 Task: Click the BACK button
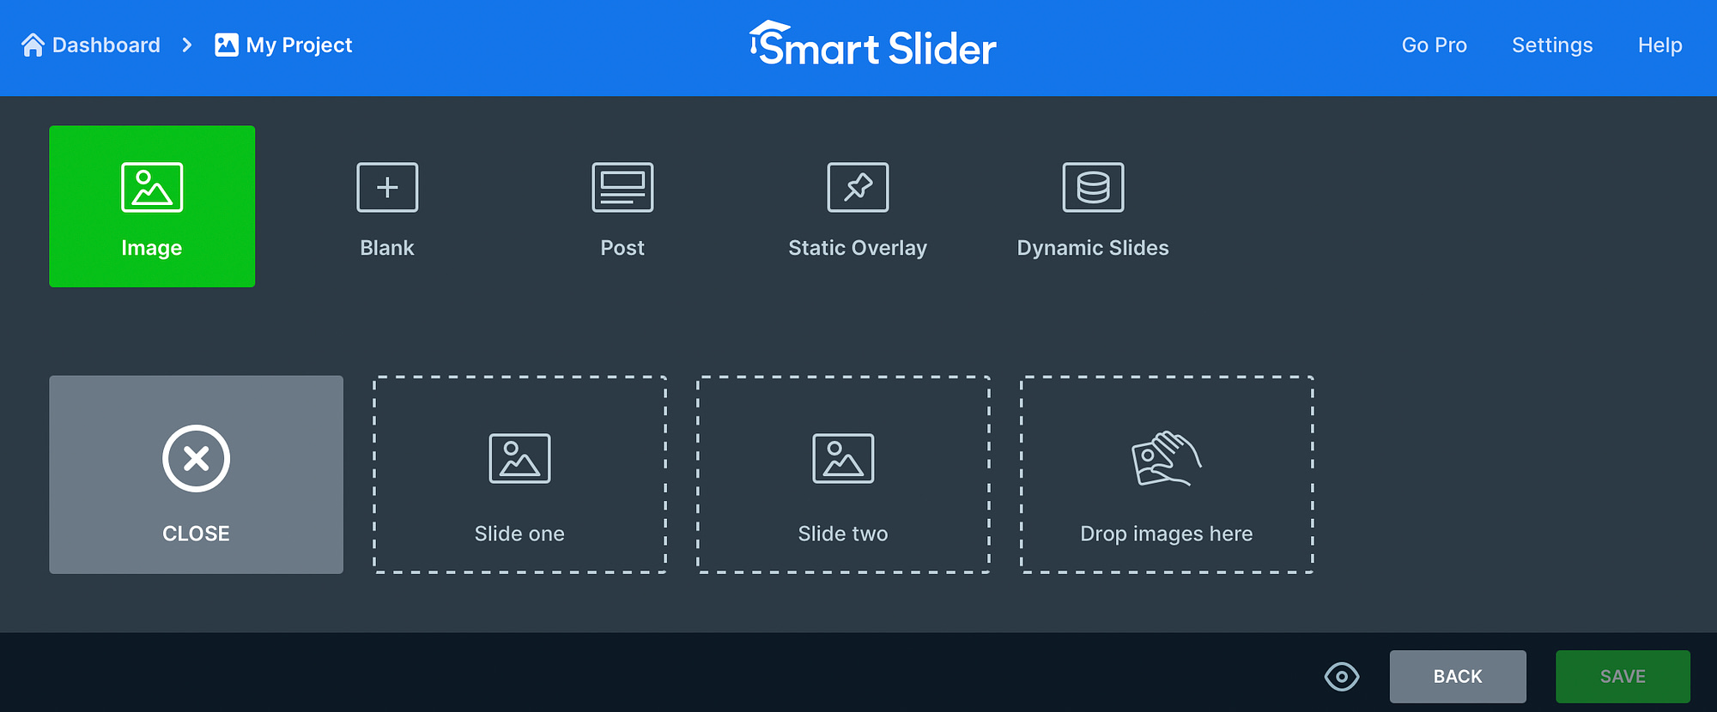point(1458,677)
